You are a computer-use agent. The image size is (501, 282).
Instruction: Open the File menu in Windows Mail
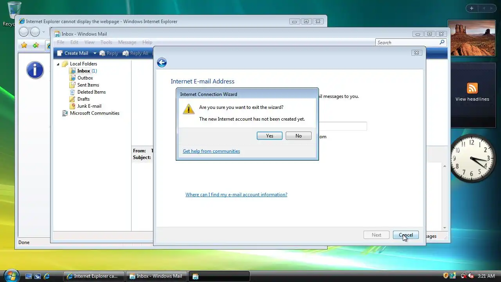tap(61, 42)
